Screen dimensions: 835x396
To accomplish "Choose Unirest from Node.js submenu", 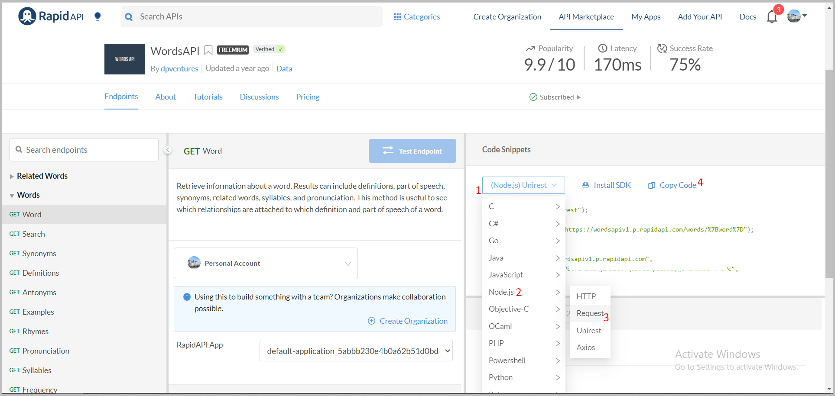I will coord(590,331).
